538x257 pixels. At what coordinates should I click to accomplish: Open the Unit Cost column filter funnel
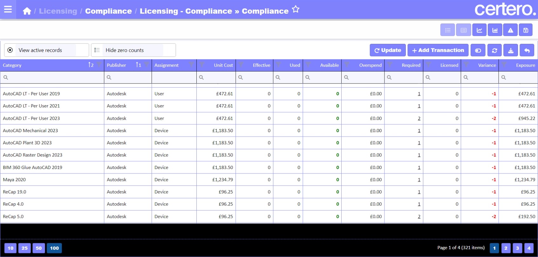pos(202,65)
